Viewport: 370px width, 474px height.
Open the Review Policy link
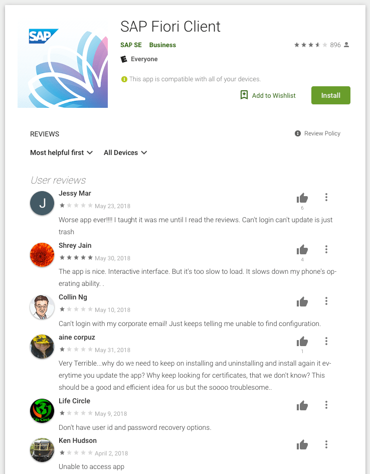click(322, 133)
